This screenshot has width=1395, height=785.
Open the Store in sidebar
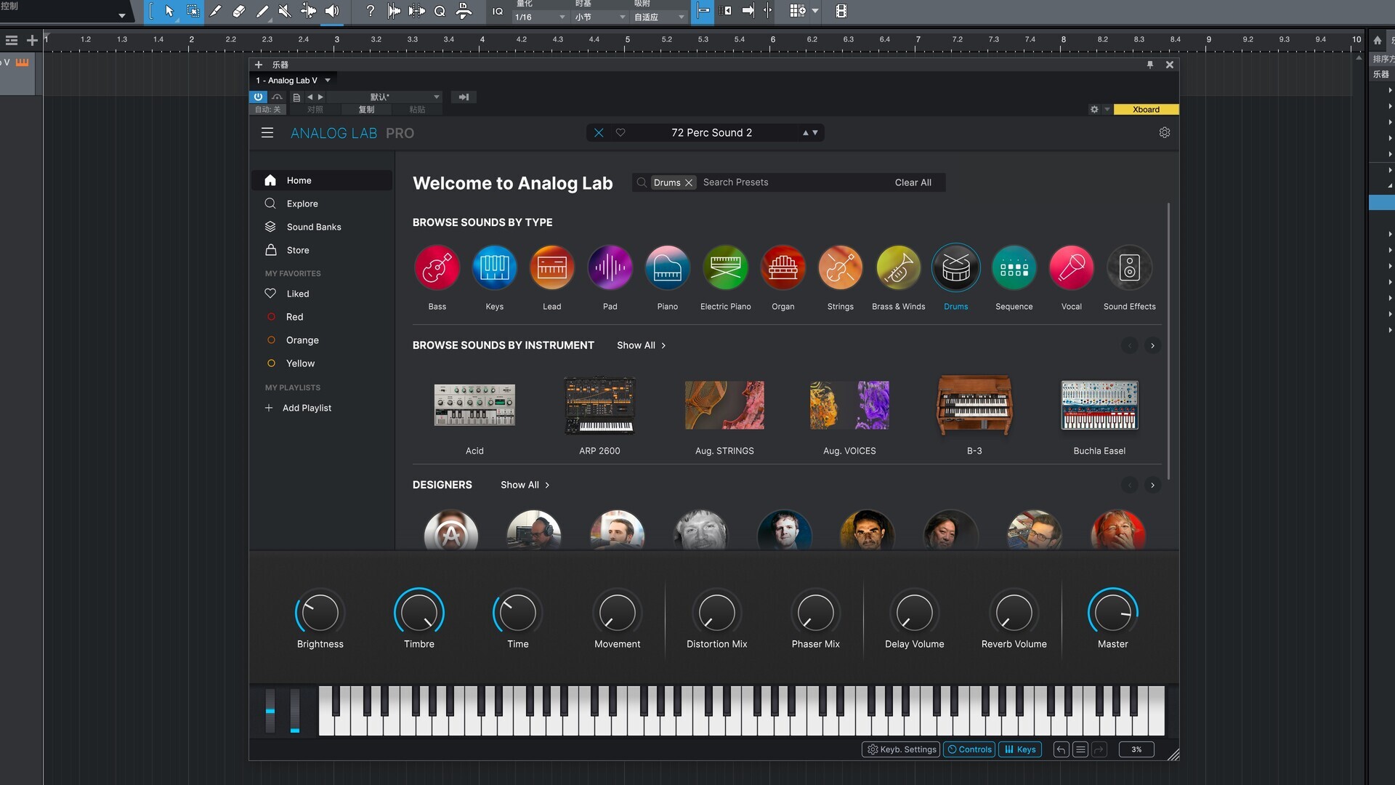pyautogui.click(x=322, y=250)
